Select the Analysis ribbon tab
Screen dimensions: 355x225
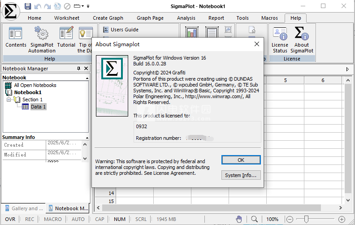coord(186,18)
